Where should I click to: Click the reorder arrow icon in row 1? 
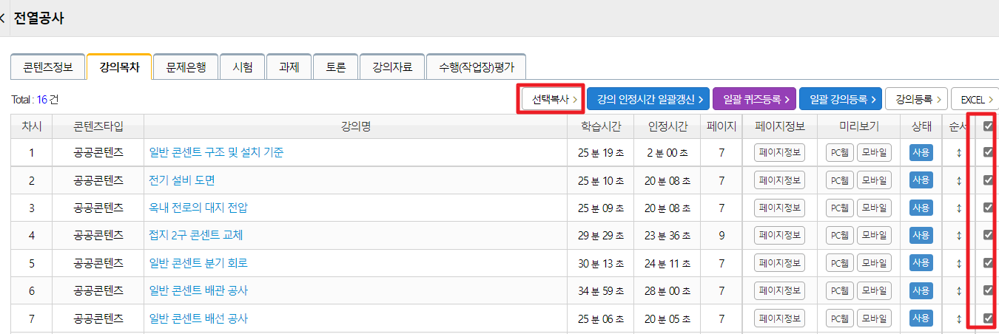click(x=959, y=152)
